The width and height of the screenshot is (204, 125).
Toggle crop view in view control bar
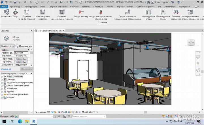coord(66,112)
